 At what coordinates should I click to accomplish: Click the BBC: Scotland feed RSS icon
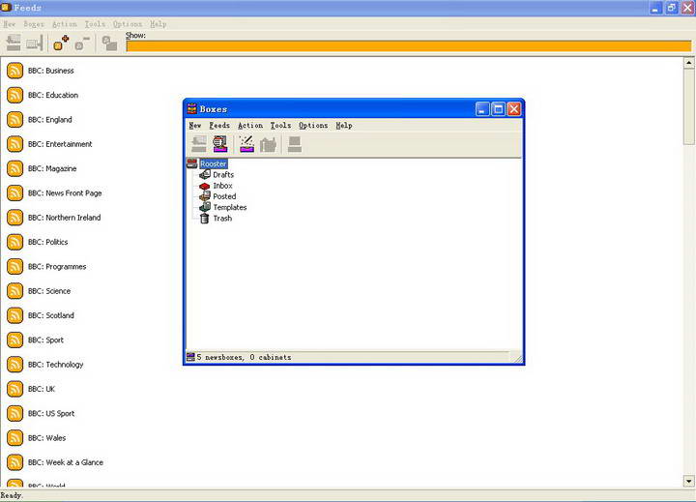[x=15, y=315]
